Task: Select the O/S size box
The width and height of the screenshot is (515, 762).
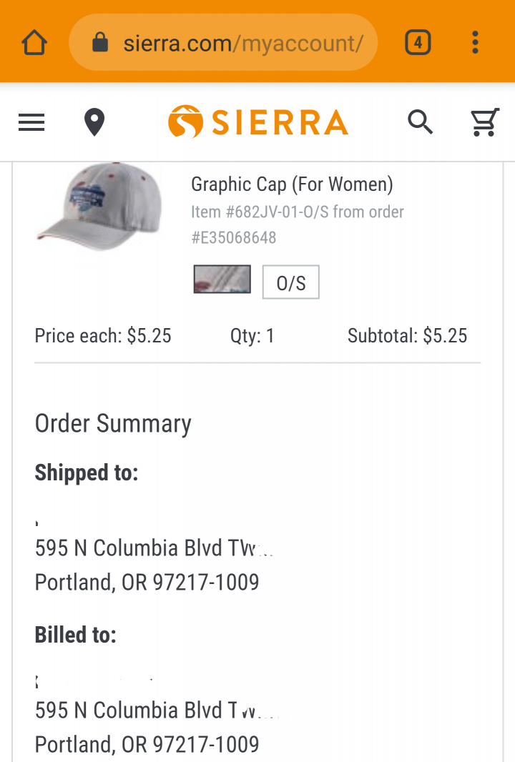Action: [290, 282]
